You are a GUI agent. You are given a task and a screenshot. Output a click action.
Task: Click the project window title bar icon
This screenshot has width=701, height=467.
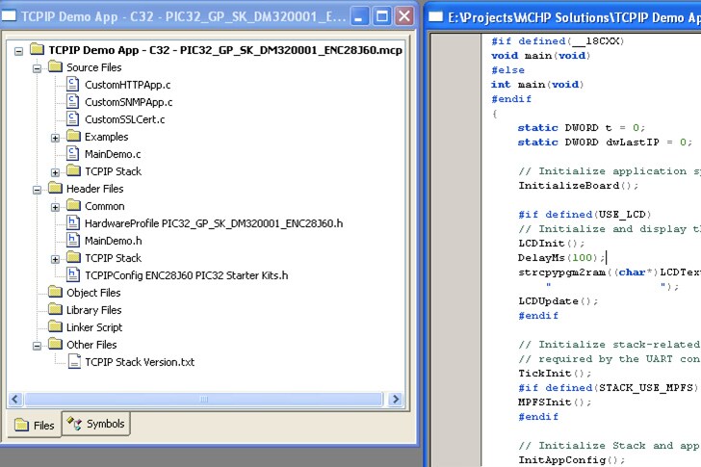click(x=10, y=16)
